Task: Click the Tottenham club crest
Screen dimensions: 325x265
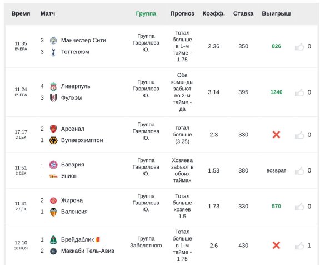Action: point(53,52)
